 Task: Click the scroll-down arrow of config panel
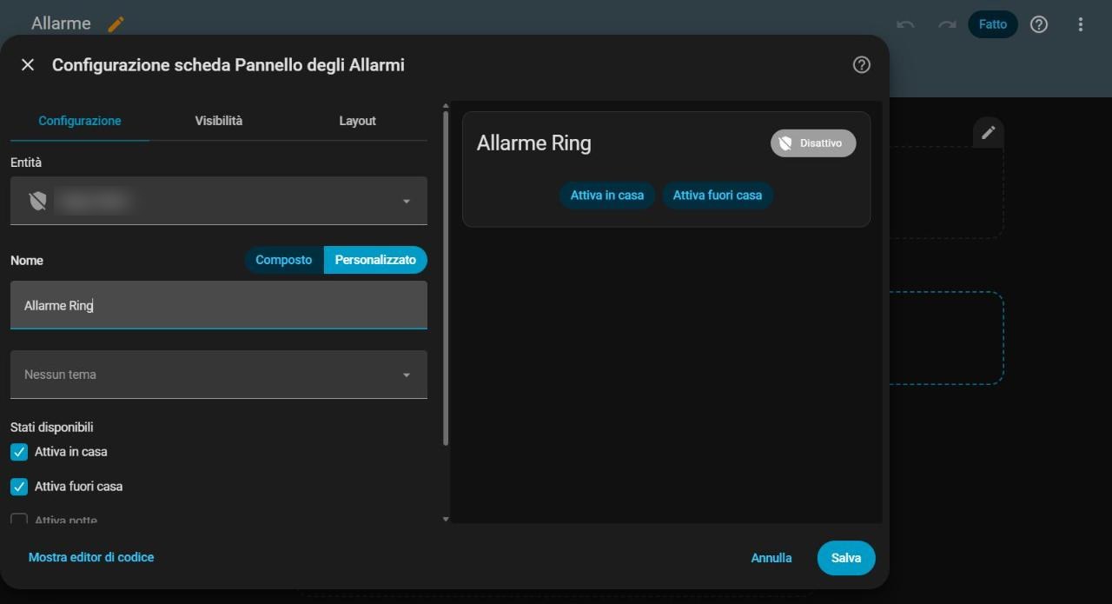point(447,519)
